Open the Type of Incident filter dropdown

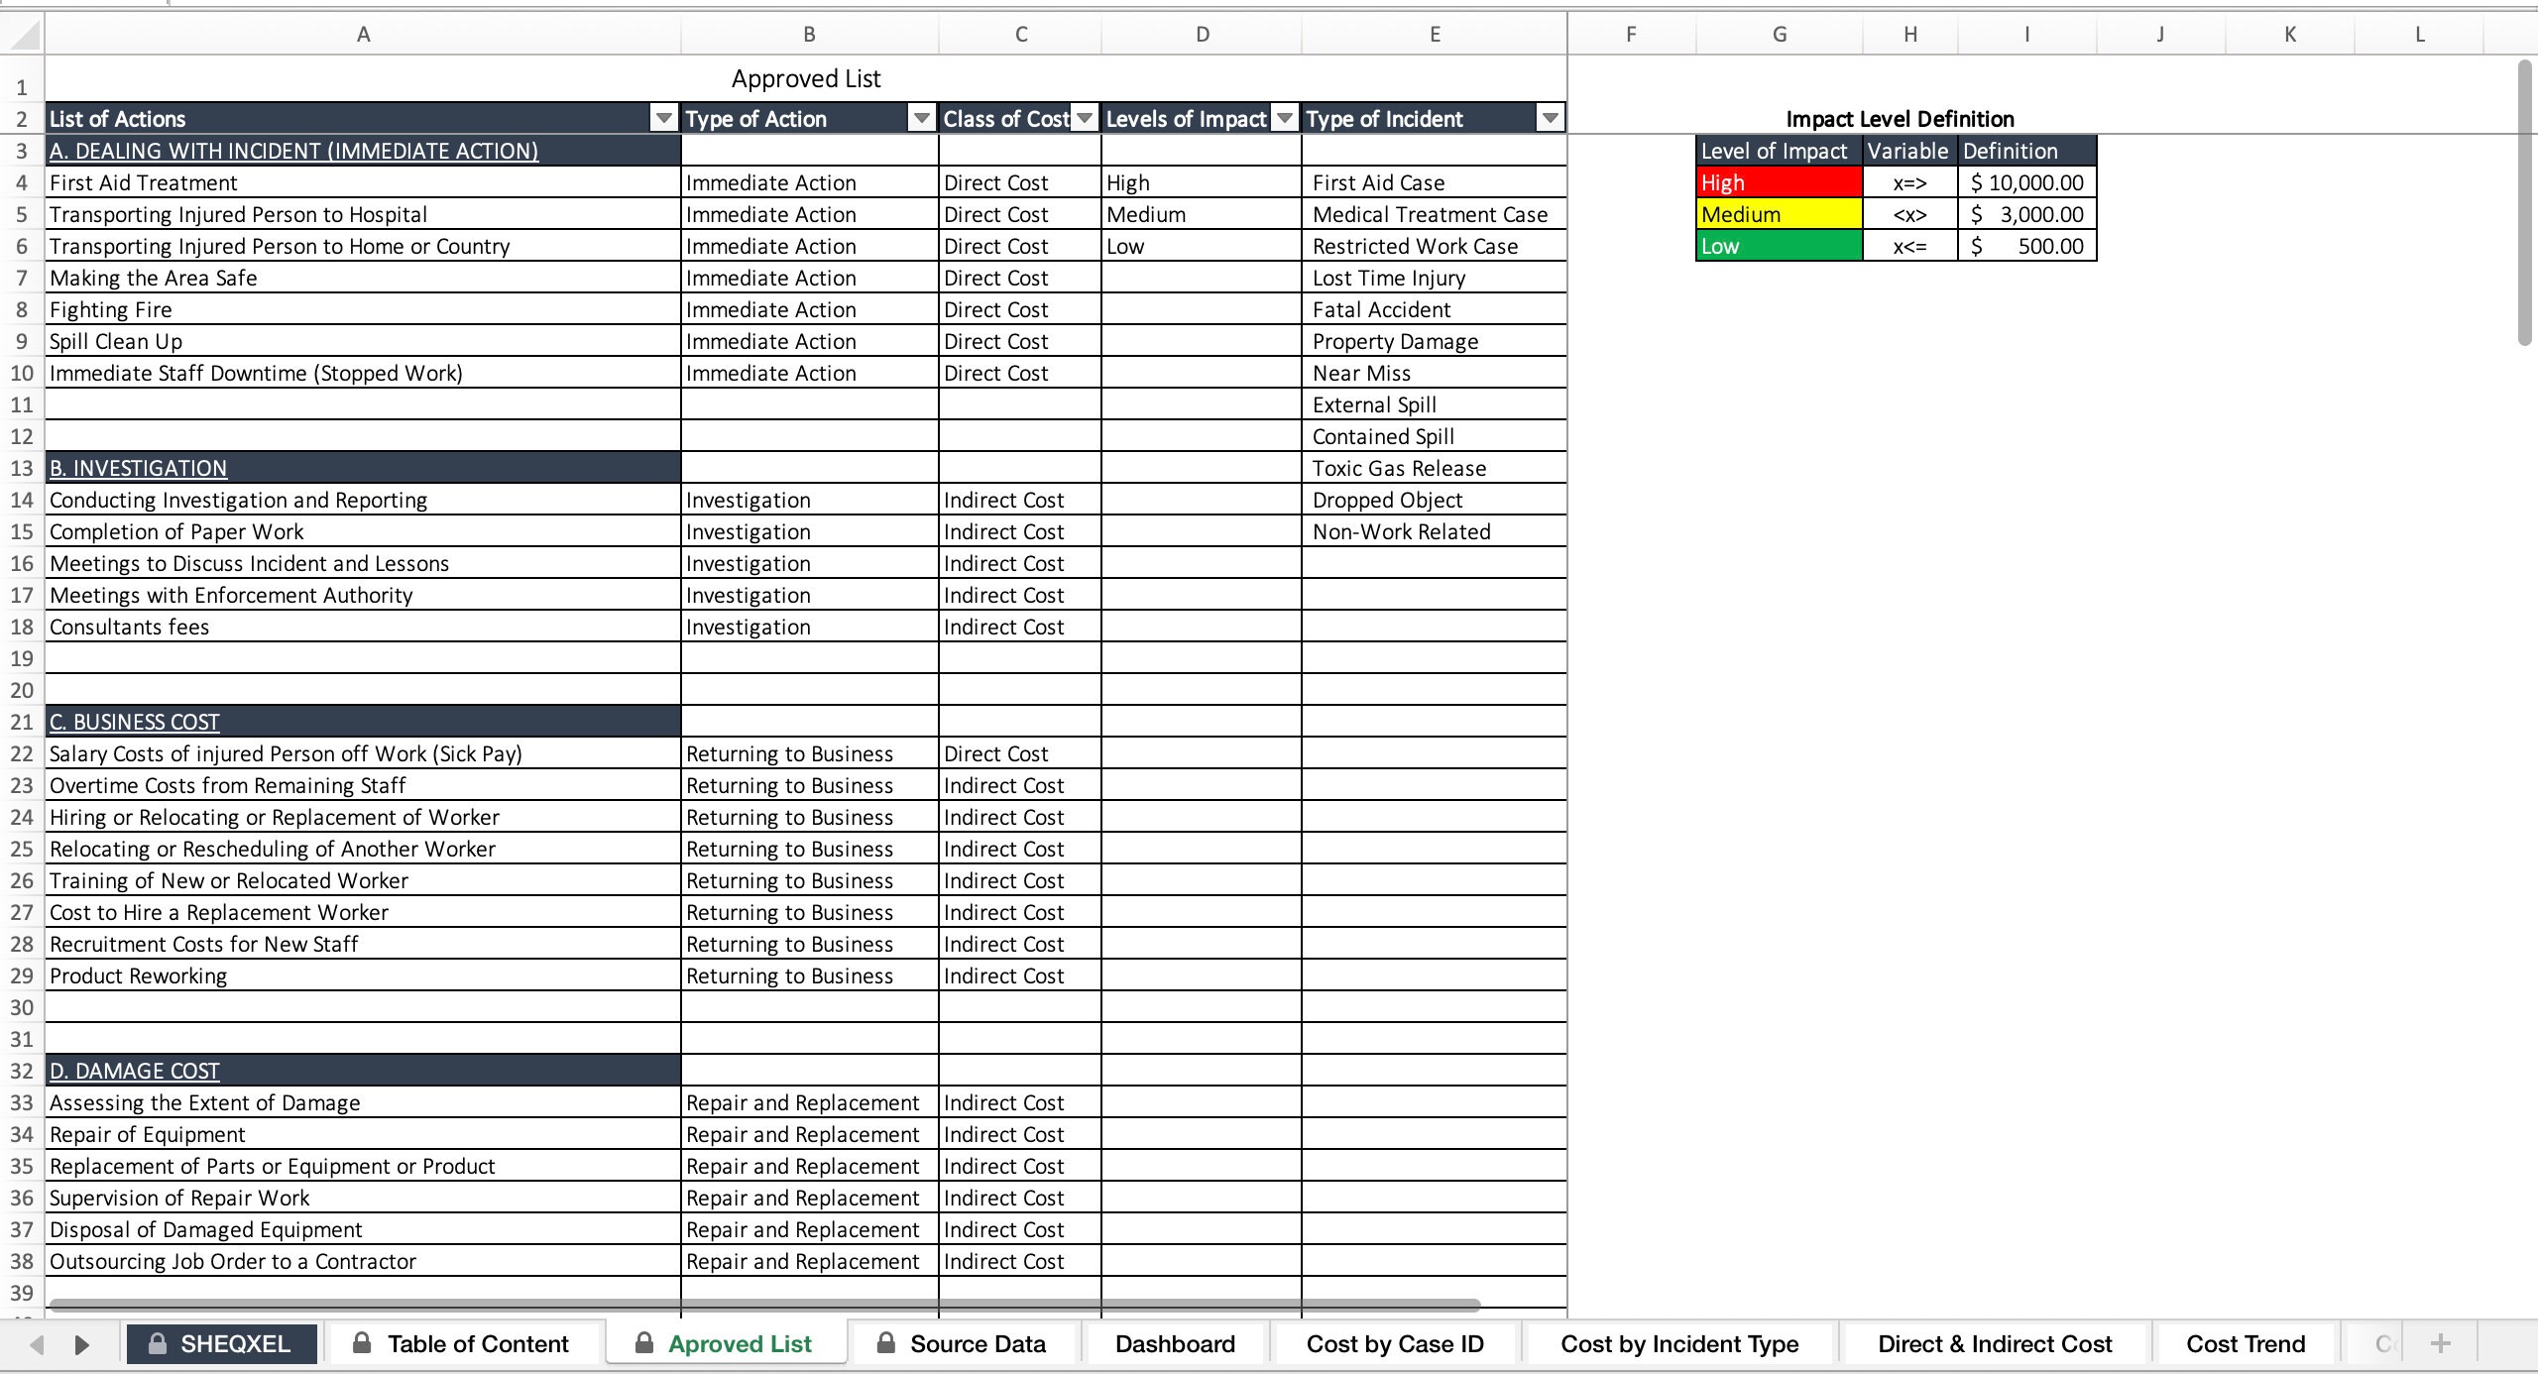1550,118
